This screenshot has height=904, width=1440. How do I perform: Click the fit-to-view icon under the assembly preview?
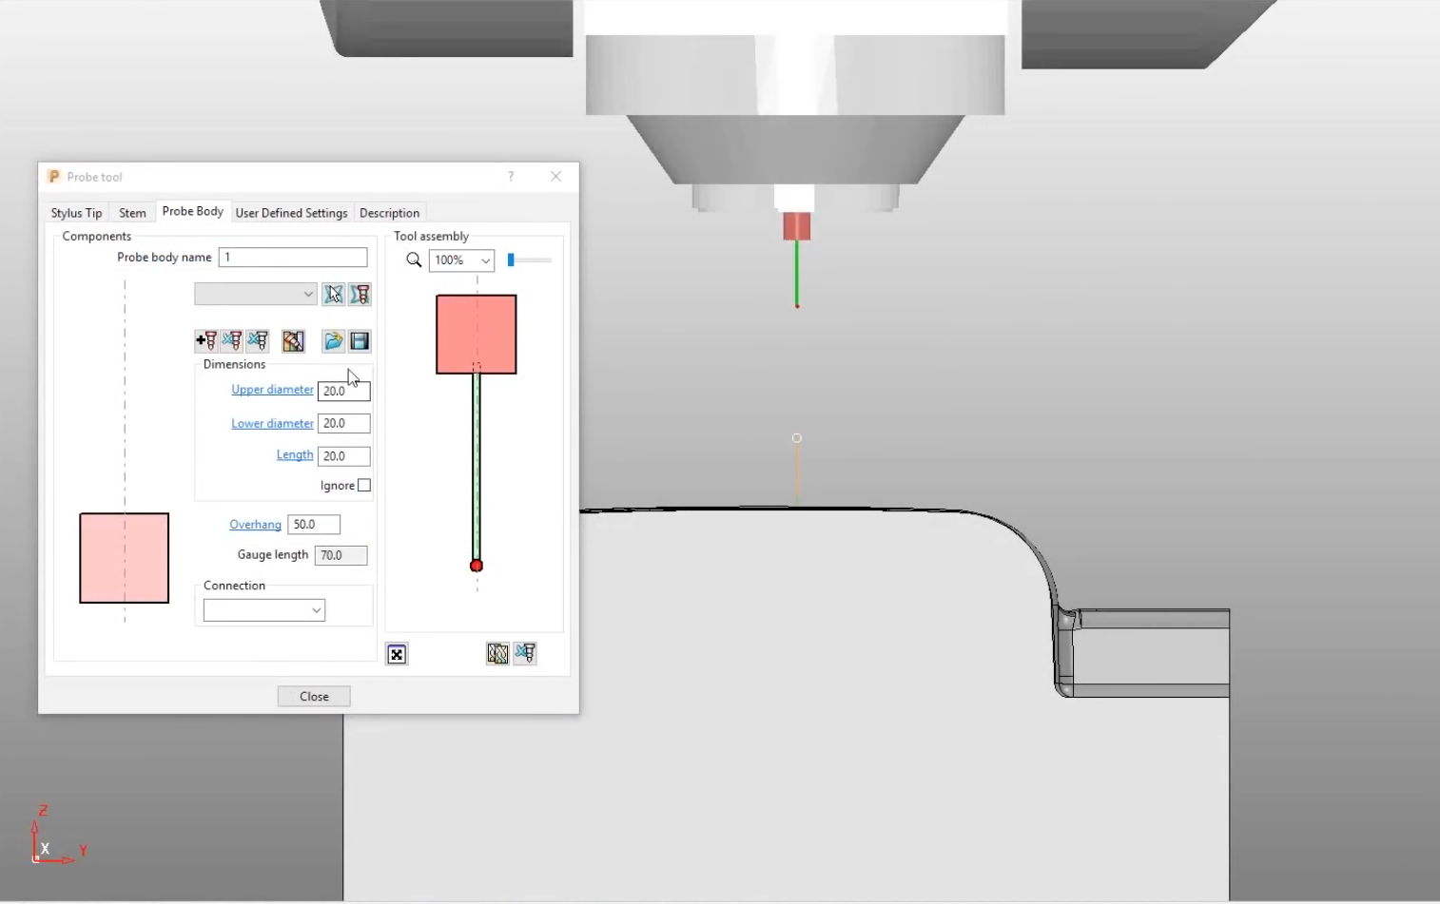point(397,654)
